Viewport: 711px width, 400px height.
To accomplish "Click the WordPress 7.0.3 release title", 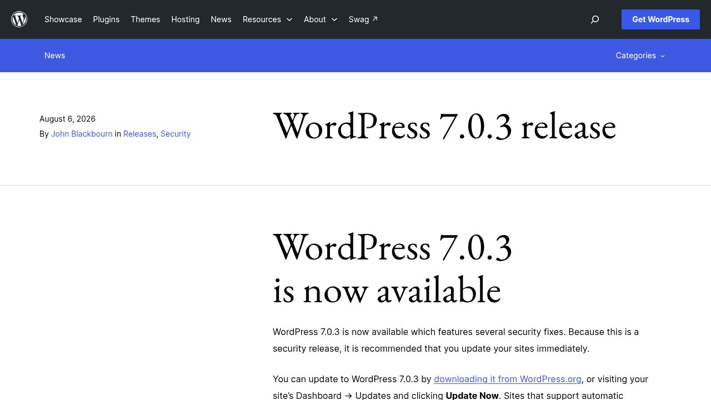I will (444, 127).
